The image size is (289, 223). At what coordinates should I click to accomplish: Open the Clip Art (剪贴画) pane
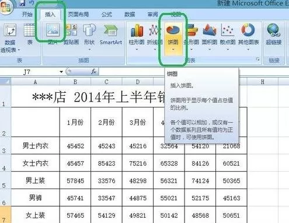(71, 34)
